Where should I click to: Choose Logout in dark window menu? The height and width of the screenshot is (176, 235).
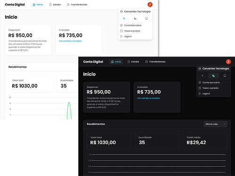[214, 93]
